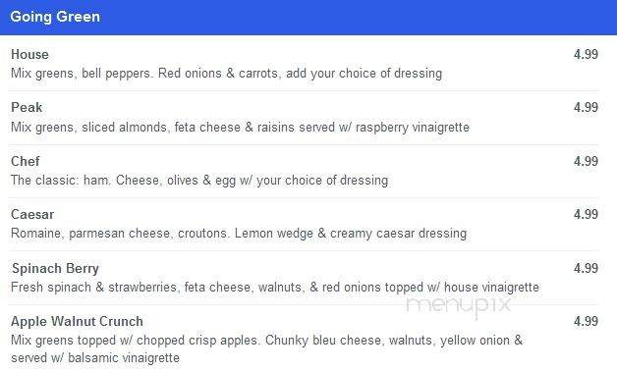This screenshot has height=372, width=617.
Task: Click the Caesar romaine parmesan description
Action: click(x=239, y=234)
